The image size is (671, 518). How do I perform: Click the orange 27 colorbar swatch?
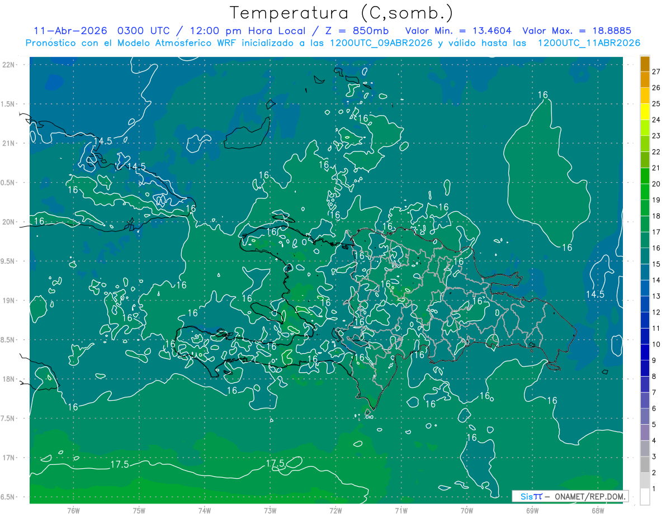click(645, 64)
